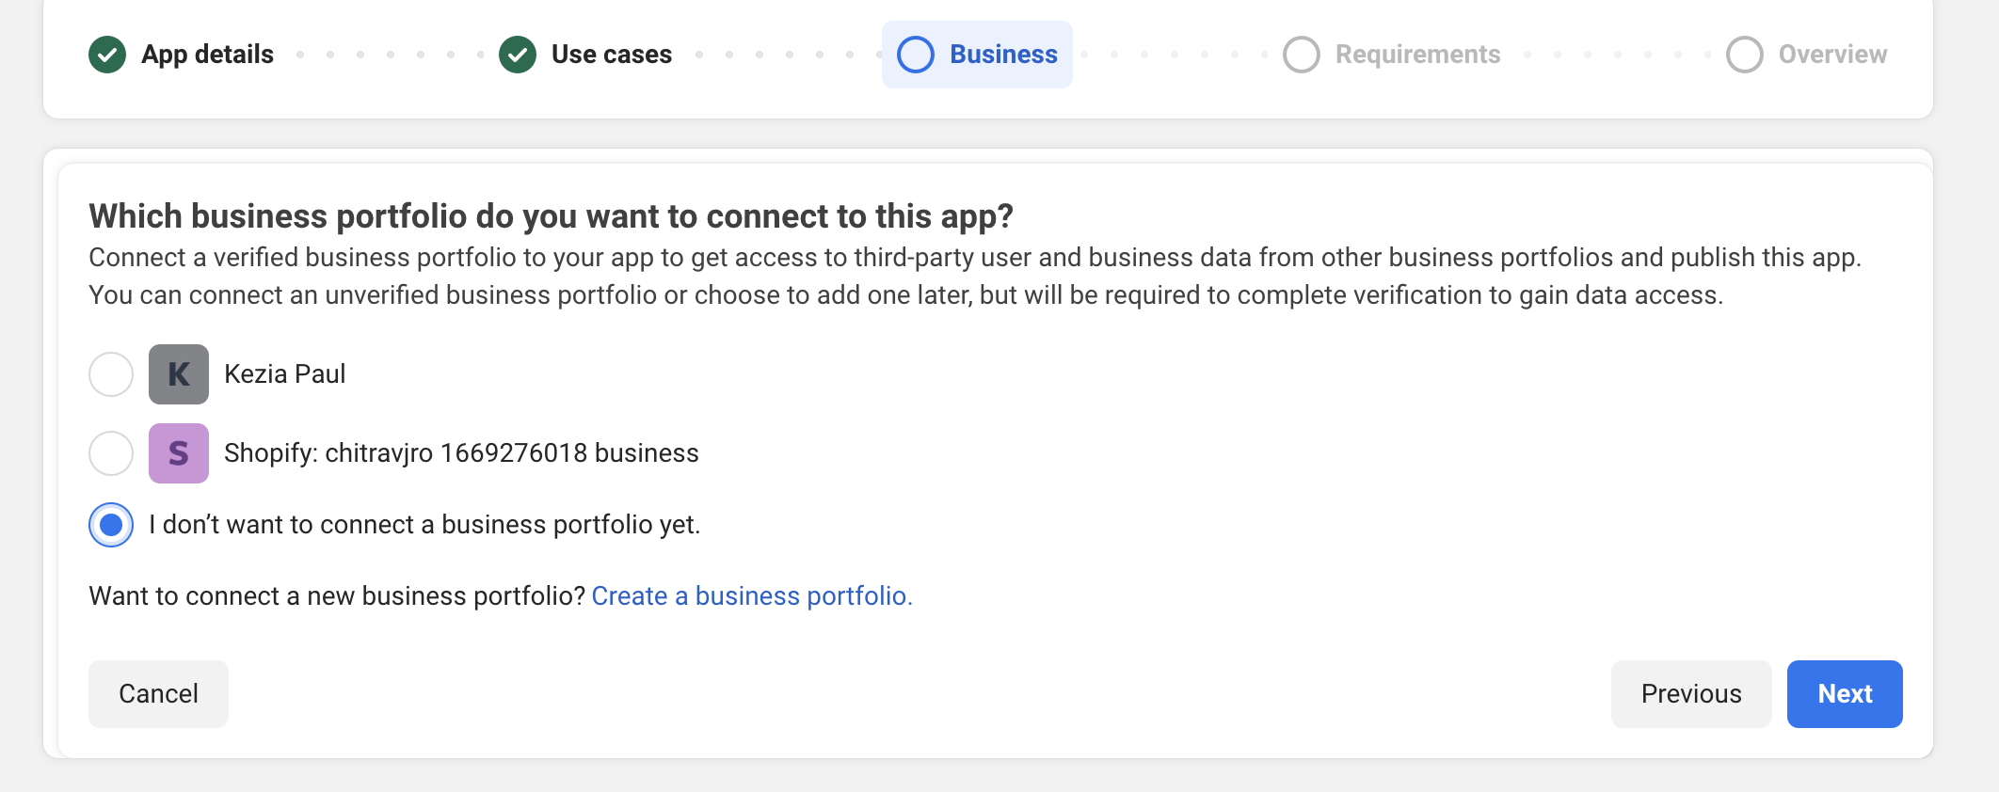Go back with the Previous button
Image resolution: width=1999 pixels, height=792 pixels.
(1691, 694)
